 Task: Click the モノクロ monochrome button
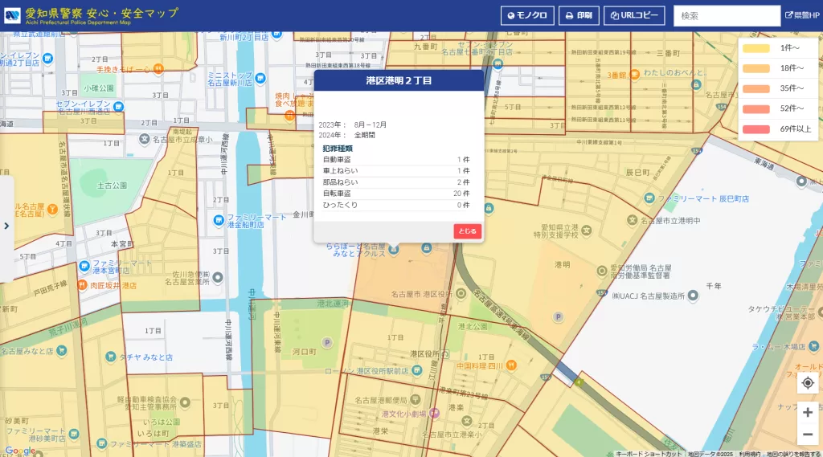point(527,16)
